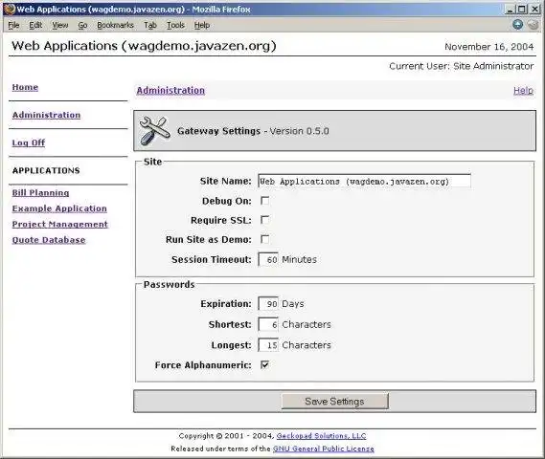Tick the Run Site as Demo checkbox
545x459 pixels.
tap(265, 239)
